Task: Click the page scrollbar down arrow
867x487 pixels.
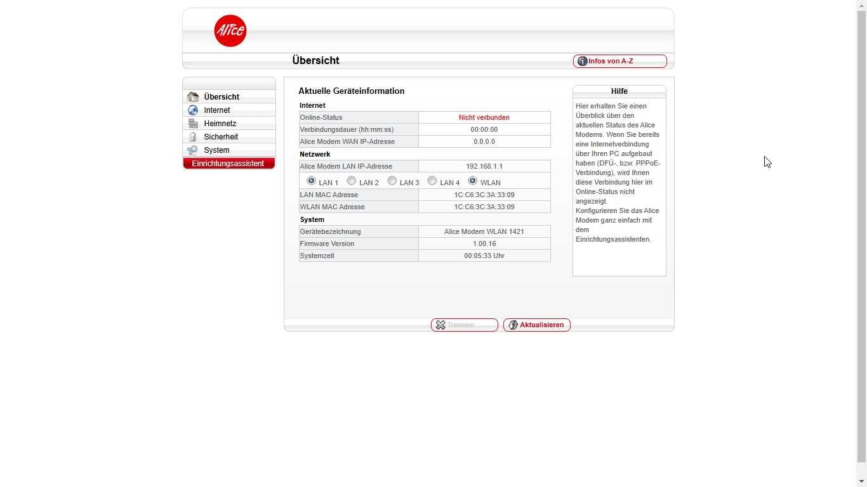Action: click(861, 482)
